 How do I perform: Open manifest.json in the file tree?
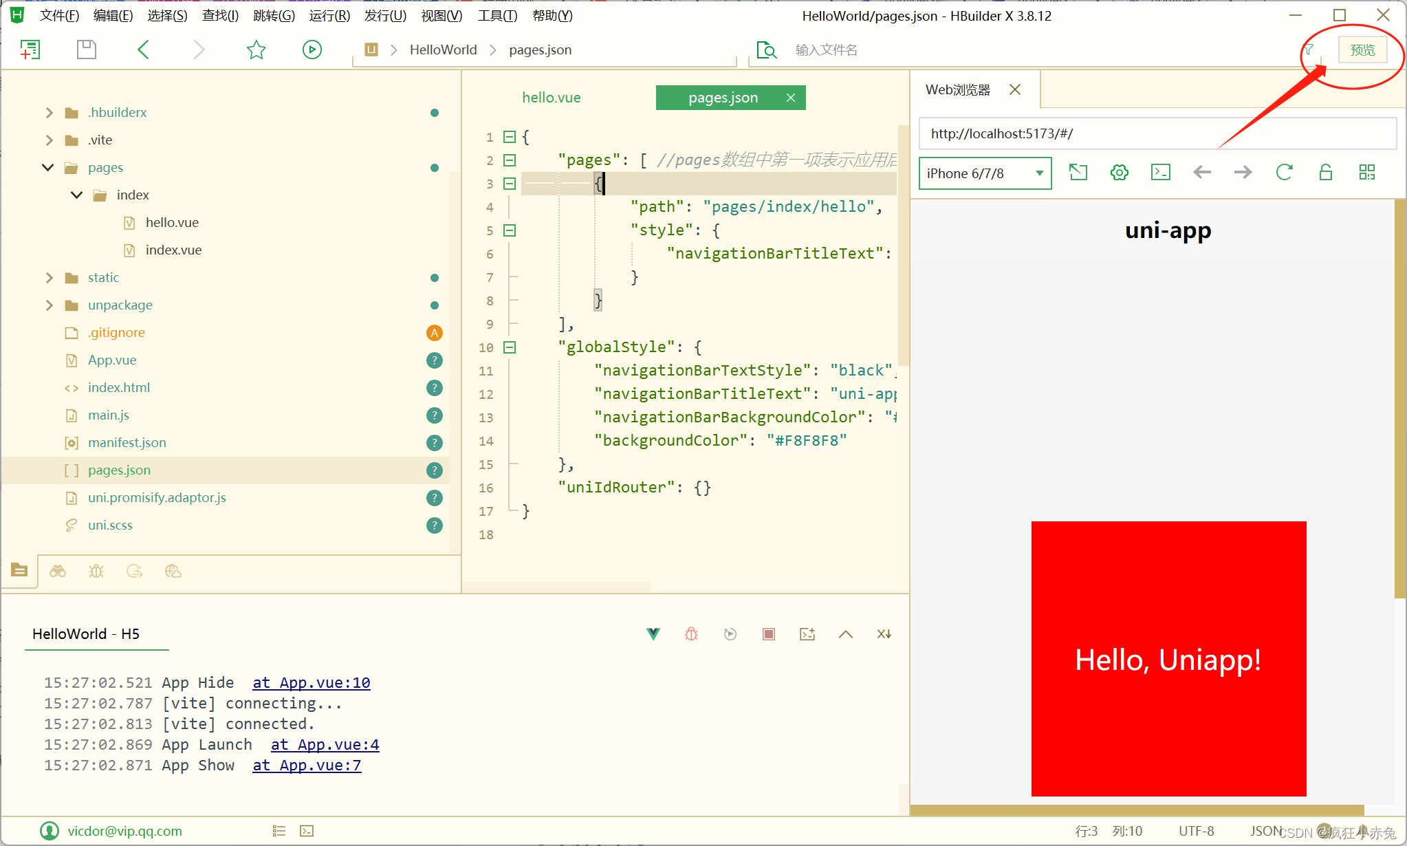click(x=127, y=442)
